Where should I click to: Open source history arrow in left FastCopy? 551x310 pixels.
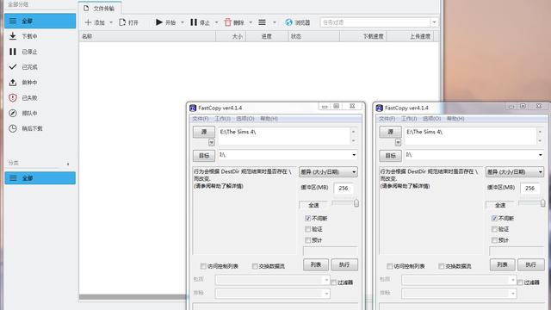[211, 142]
